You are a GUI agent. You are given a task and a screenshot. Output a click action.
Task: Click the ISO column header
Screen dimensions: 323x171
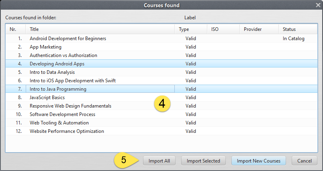pos(223,29)
